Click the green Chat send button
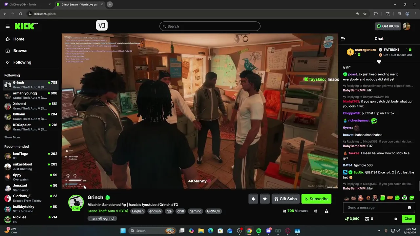The image size is (420, 236). click(408, 219)
